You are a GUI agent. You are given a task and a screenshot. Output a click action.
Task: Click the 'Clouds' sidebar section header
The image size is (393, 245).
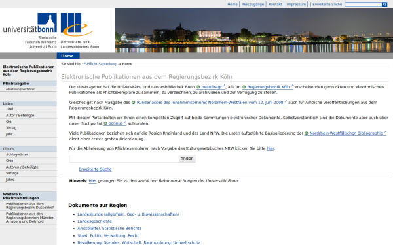click(x=28, y=149)
